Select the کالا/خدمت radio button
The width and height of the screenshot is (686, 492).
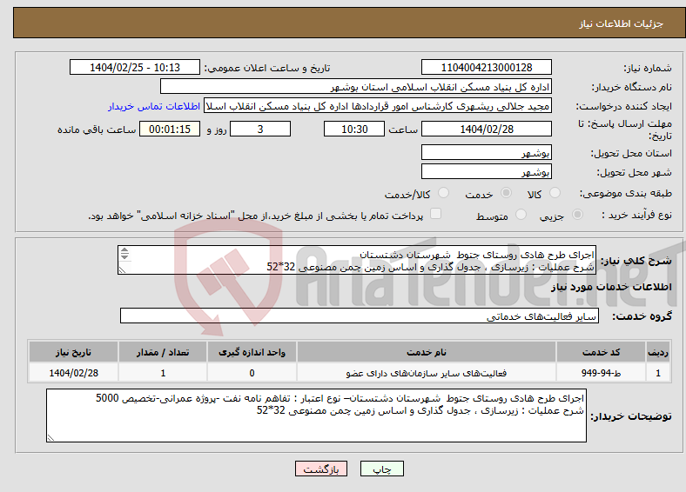point(444,193)
